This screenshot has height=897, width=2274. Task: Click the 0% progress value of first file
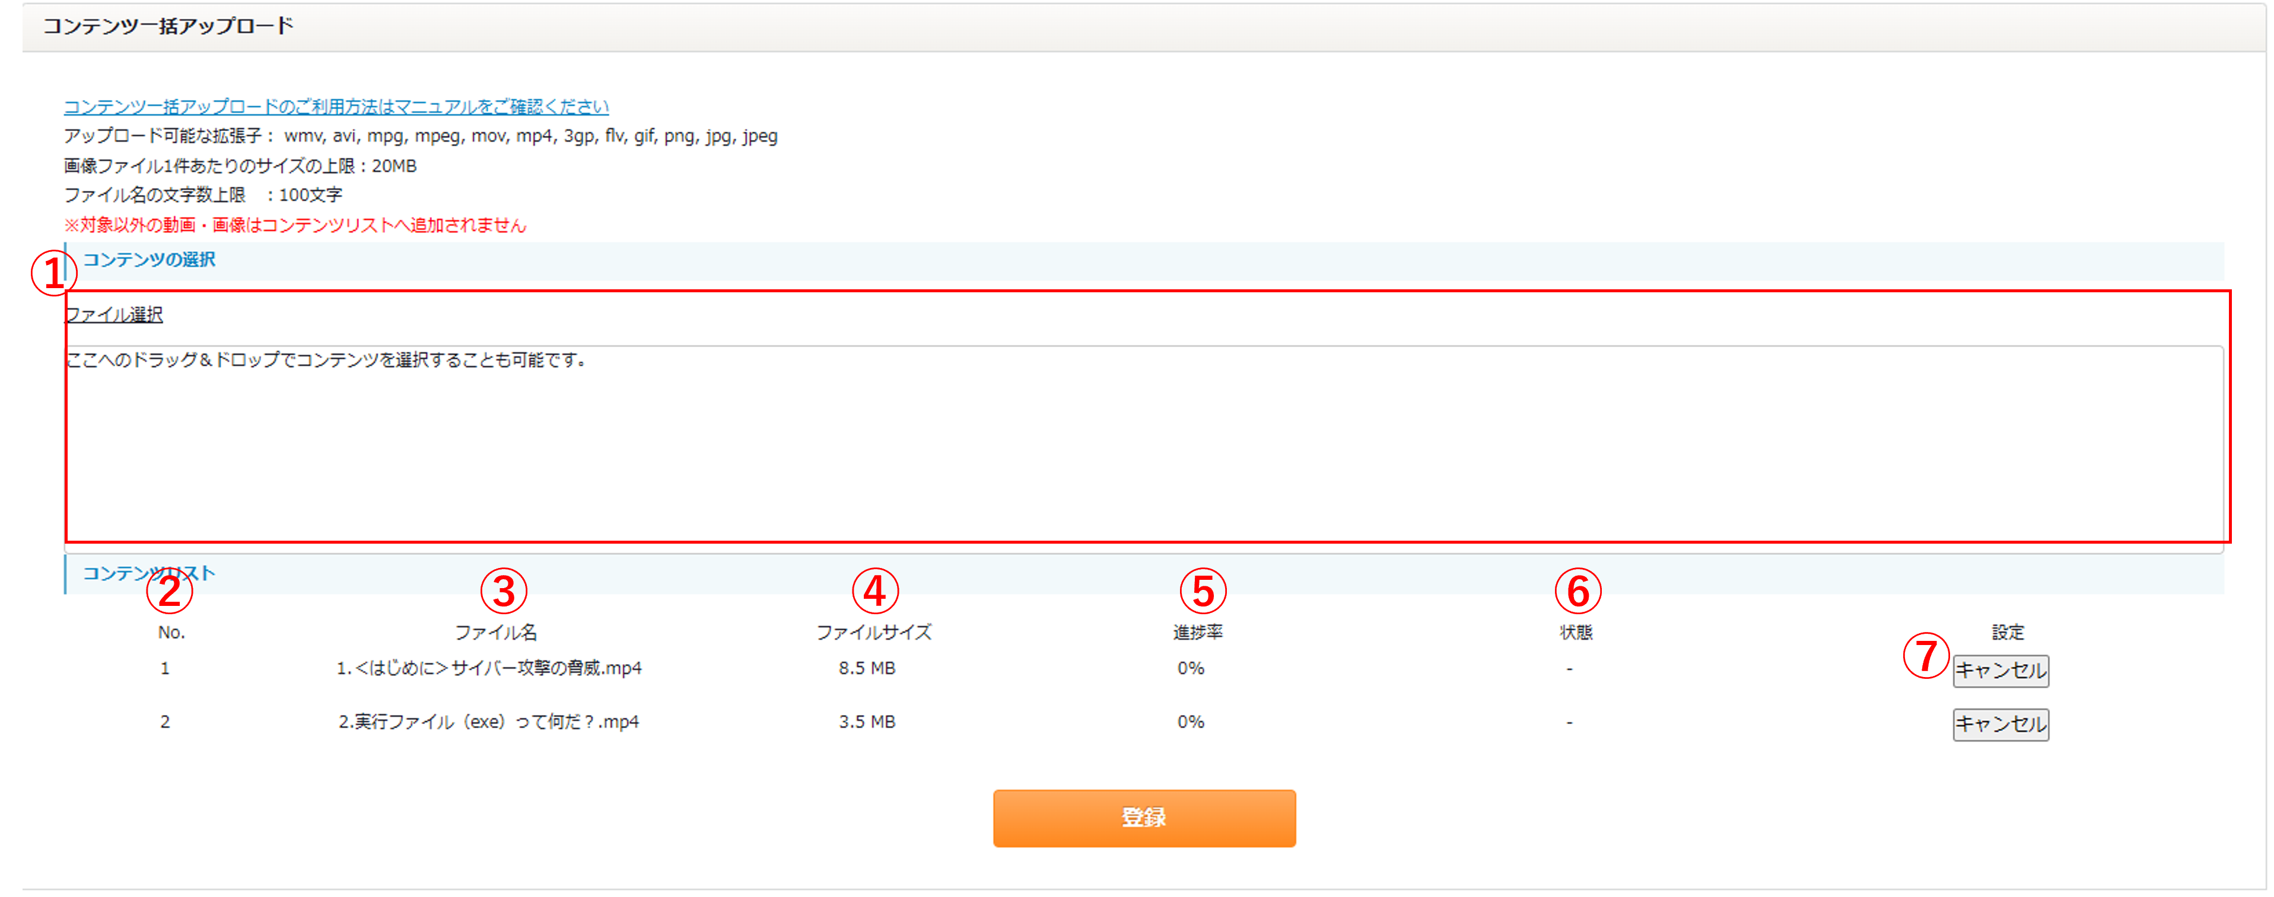tap(1190, 669)
